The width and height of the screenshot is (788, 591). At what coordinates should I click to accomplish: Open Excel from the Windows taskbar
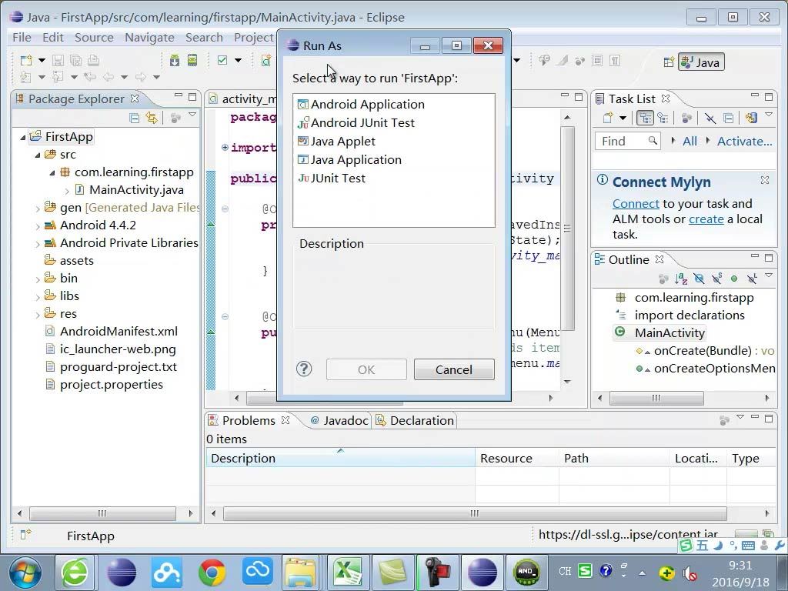[347, 573]
